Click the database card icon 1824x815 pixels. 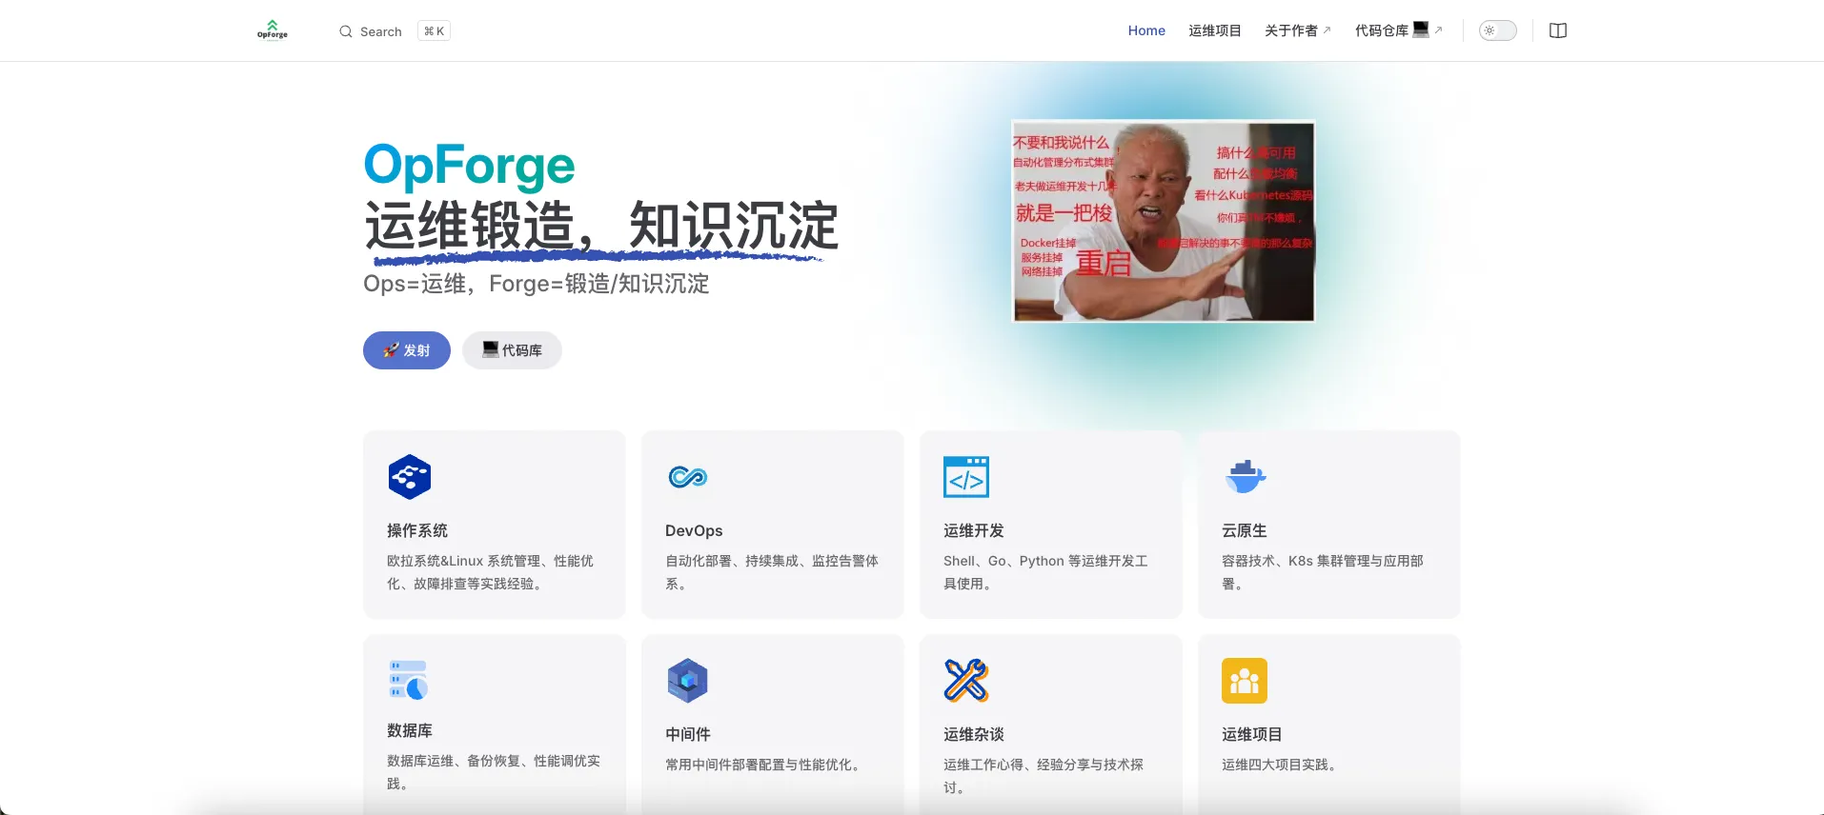(x=408, y=680)
